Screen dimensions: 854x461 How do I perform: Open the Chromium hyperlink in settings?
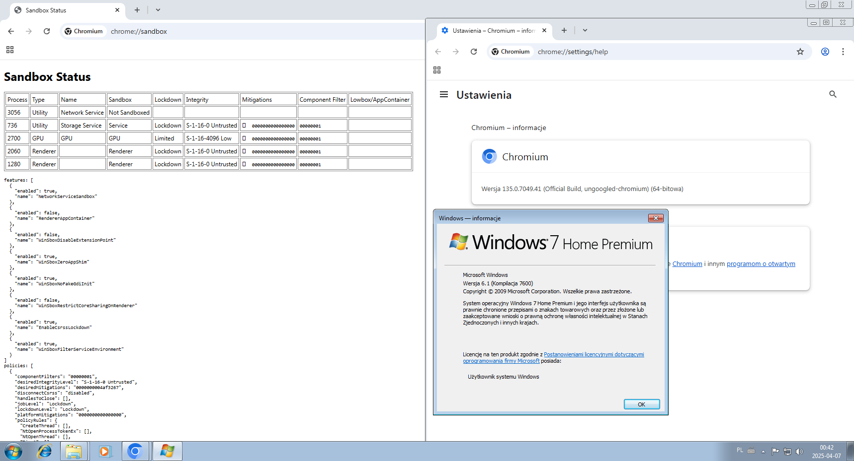(687, 264)
